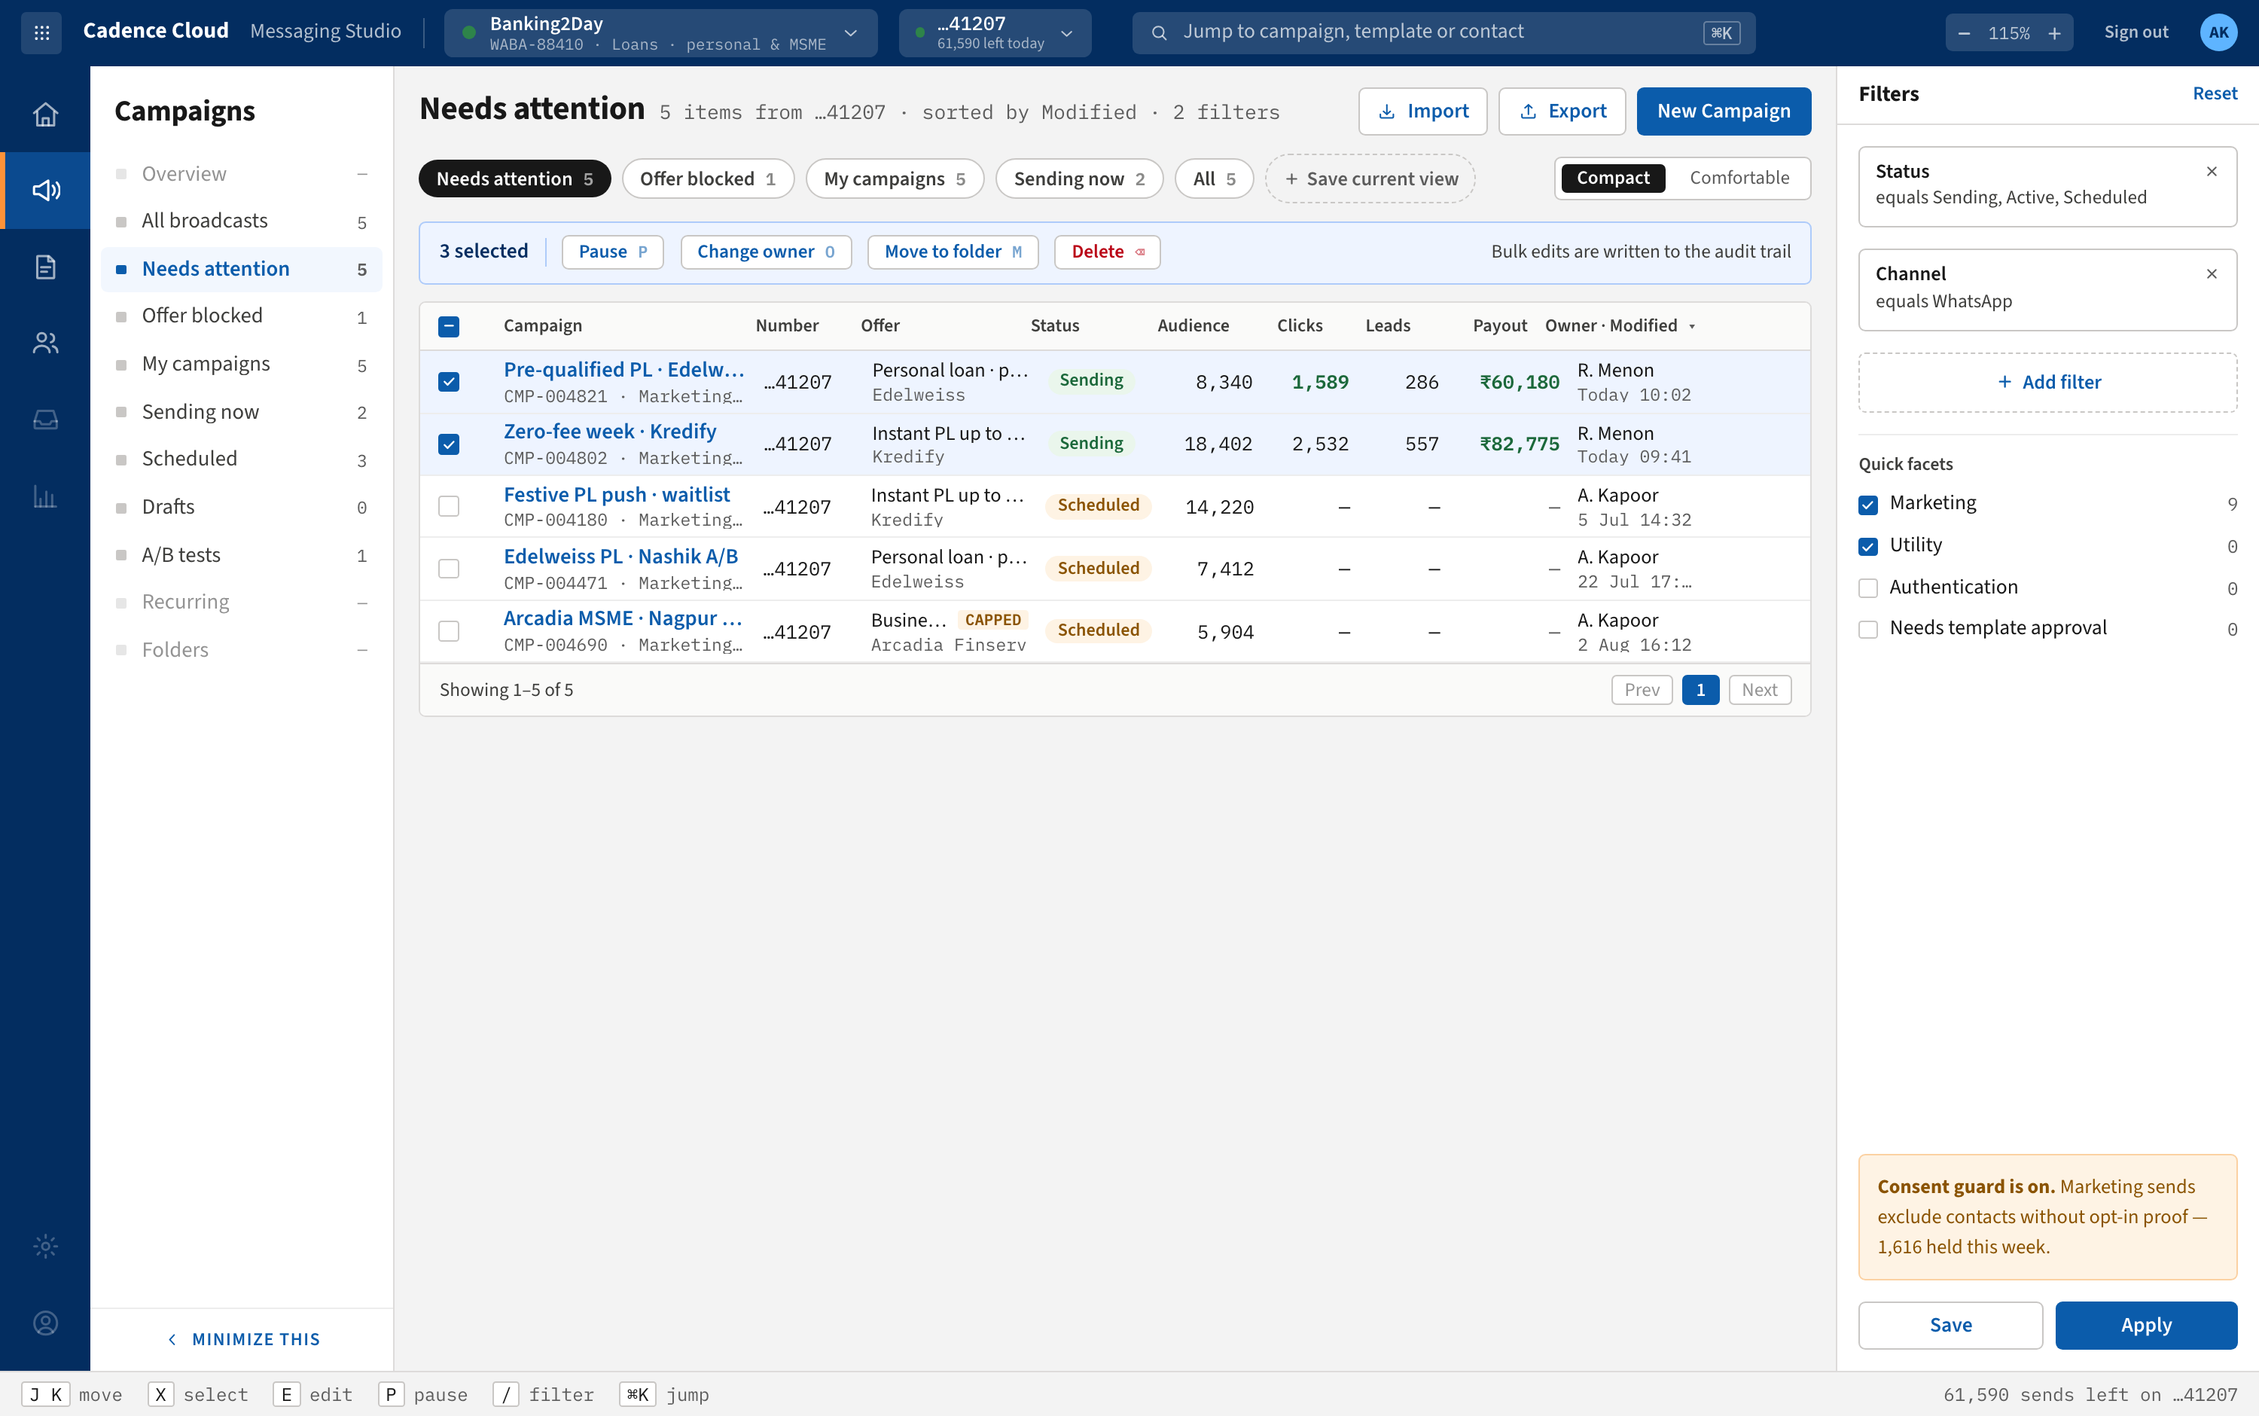Click the Export button
The width and height of the screenshot is (2259, 1416).
coord(1562,111)
